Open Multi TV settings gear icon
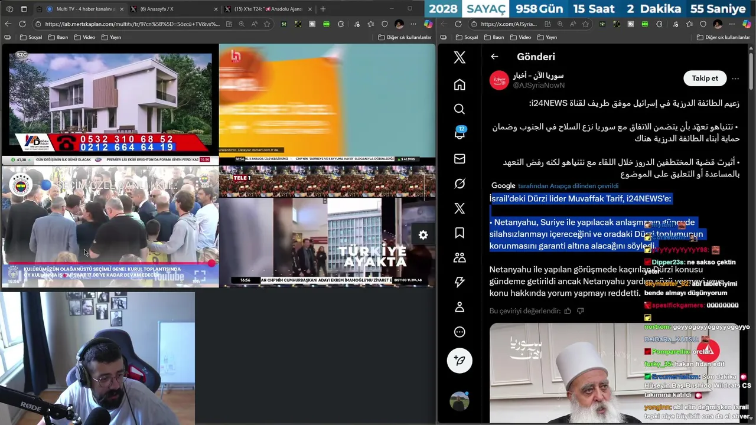This screenshot has height=425, width=756. [423, 235]
